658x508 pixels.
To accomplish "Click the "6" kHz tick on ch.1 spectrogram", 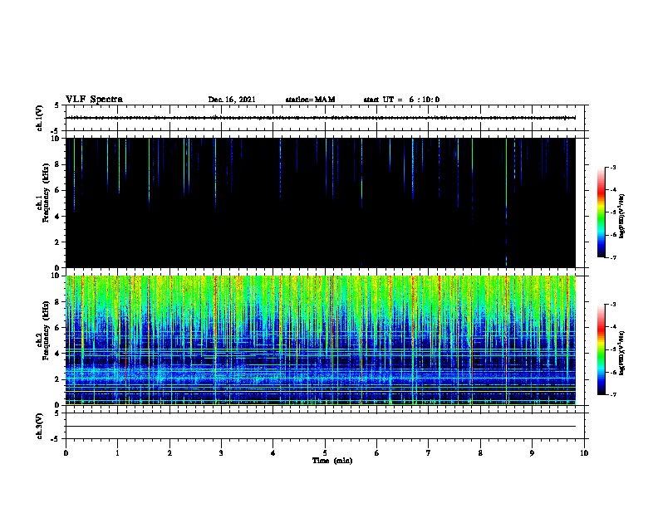I will (57, 190).
